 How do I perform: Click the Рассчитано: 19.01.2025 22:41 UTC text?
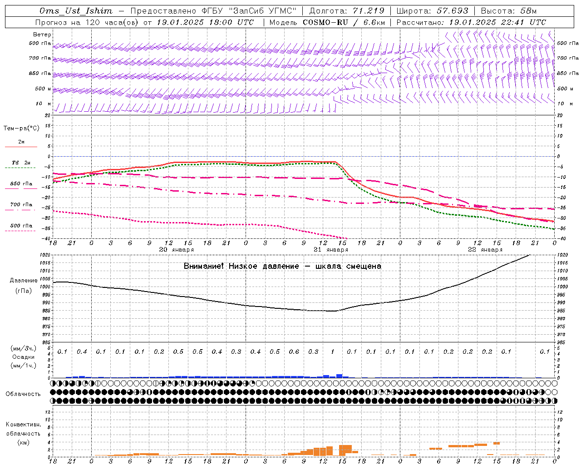471,22
